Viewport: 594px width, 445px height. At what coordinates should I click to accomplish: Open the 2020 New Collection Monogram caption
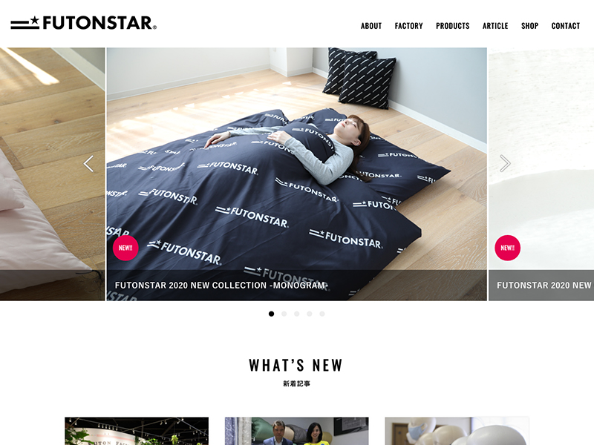point(221,286)
